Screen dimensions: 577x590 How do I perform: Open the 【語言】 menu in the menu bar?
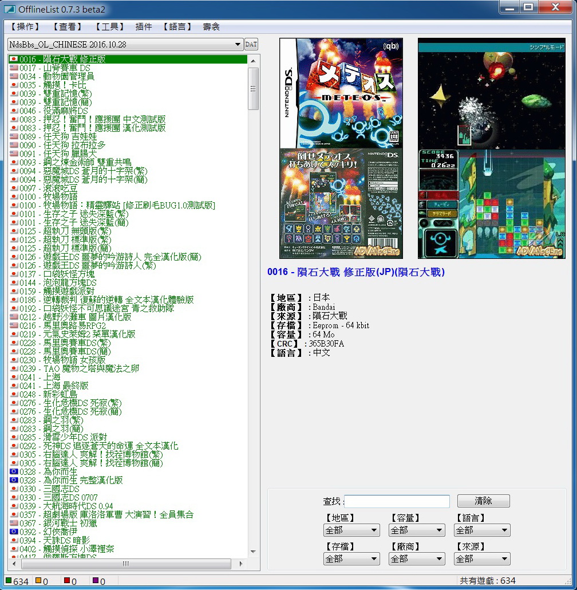tap(177, 27)
